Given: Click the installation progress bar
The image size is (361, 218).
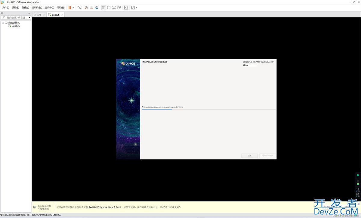Looking at the screenshot, I should pos(208,109).
